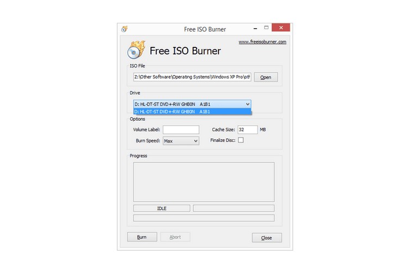Click the Free ISO Burner heading text

185,51
